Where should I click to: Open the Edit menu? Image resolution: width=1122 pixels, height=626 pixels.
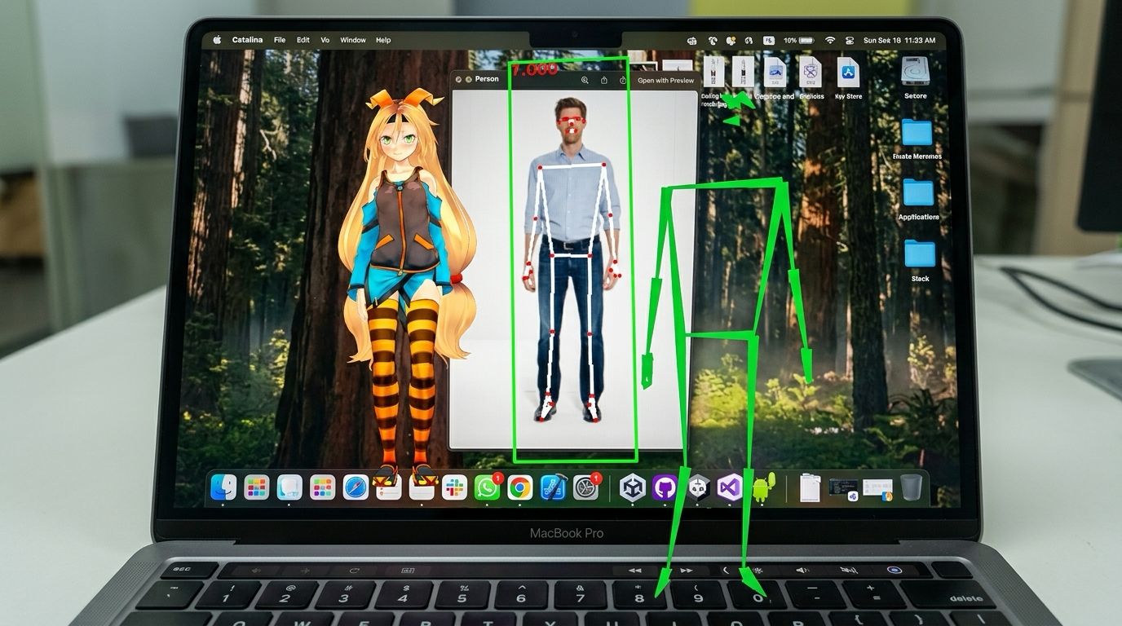[x=303, y=40]
